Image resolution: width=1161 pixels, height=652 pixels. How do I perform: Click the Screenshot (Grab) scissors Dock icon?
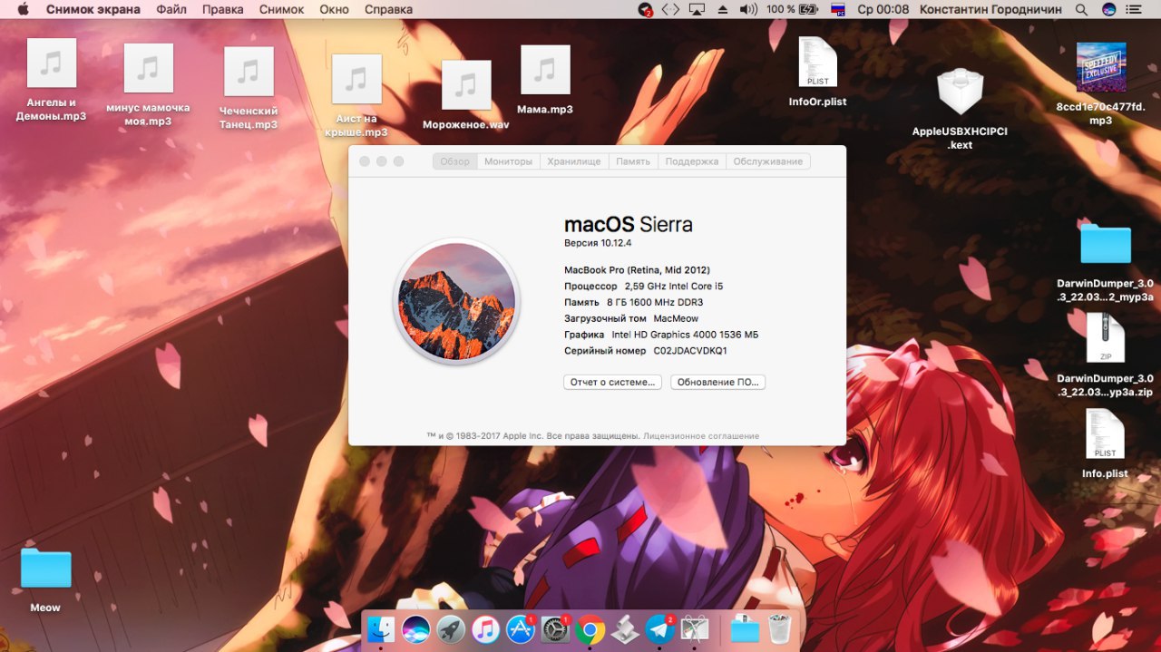coord(695,629)
